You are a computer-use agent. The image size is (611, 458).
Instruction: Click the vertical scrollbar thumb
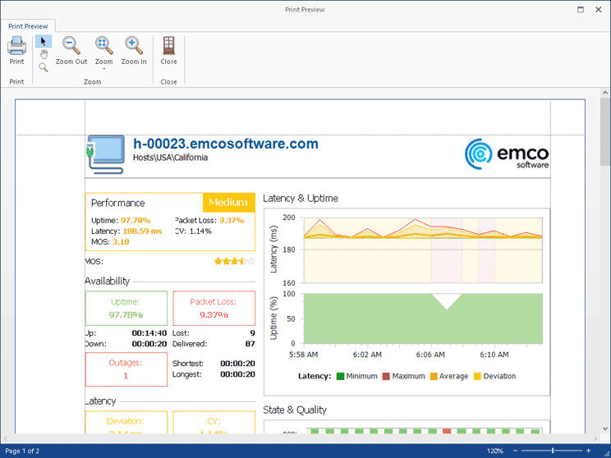tap(604, 131)
